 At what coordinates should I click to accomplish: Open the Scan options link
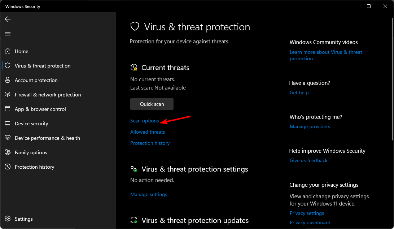144,121
